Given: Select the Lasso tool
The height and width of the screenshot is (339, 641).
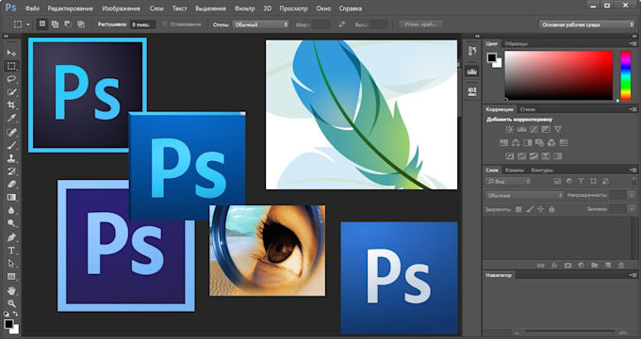Looking at the screenshot, I should tap(11, 79).
